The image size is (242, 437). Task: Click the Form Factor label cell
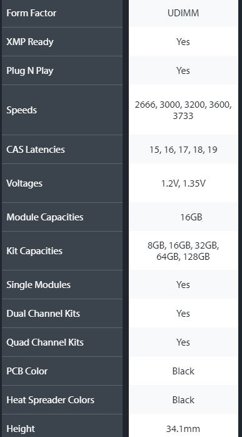62,13
